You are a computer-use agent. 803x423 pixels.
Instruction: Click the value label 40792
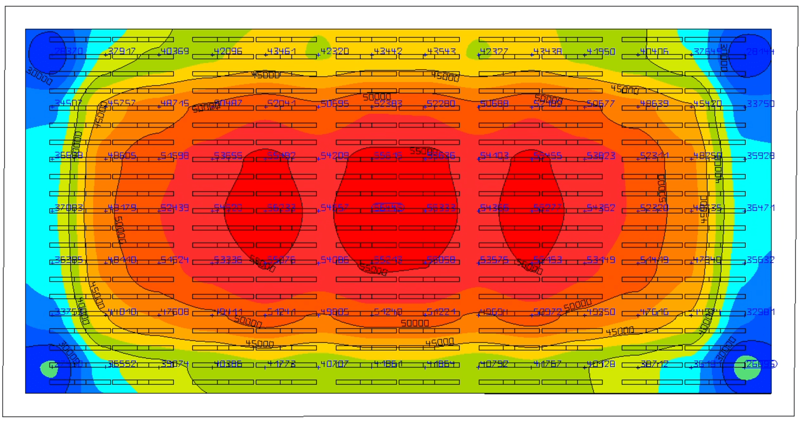click(x=494, y=364)
